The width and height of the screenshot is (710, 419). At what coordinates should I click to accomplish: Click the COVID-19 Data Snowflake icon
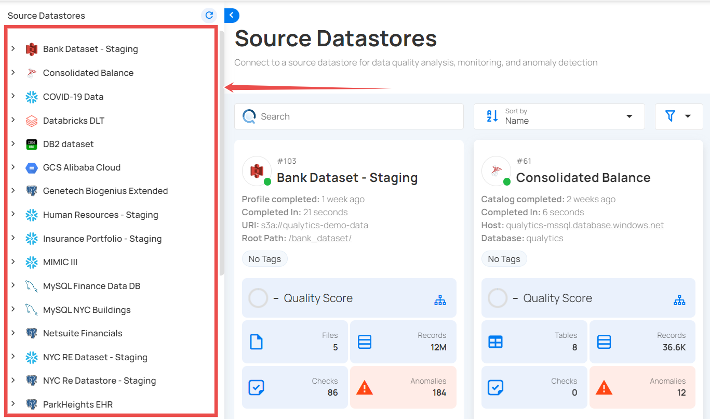pos(32,97)
